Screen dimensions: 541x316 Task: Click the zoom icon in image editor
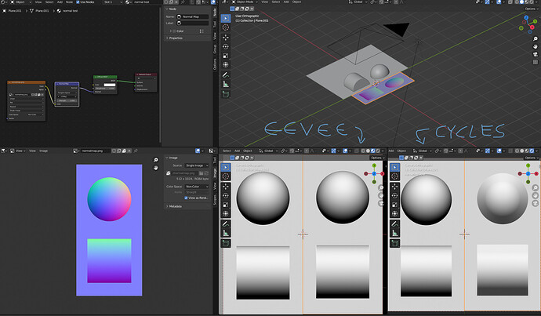pyautogui.click(x=155, y=160)
